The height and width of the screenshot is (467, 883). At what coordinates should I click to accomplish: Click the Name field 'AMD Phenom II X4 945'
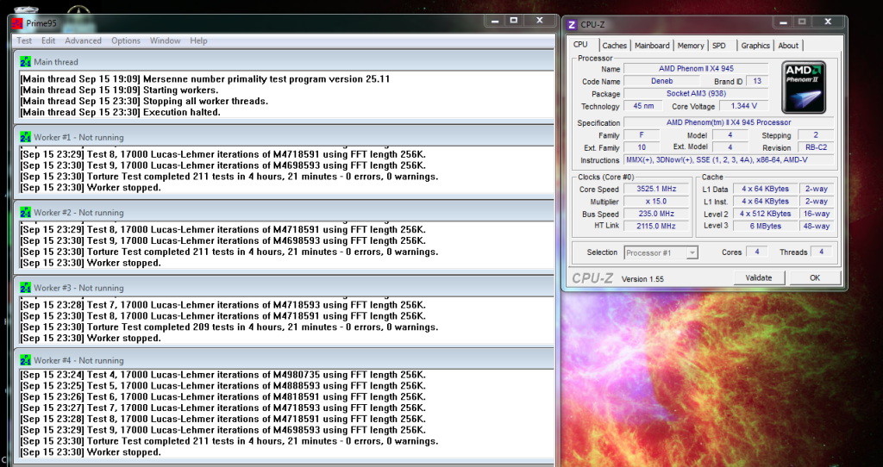(696, 69)
